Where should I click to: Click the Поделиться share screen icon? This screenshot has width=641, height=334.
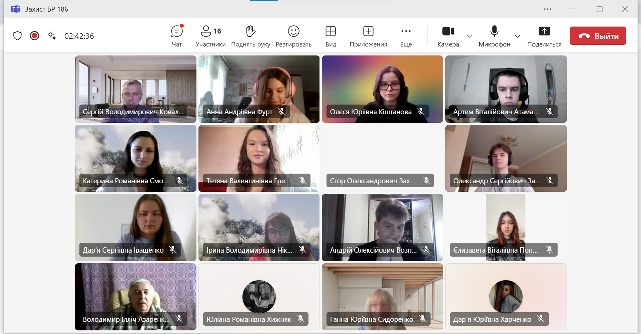click(x=544, y=31)
